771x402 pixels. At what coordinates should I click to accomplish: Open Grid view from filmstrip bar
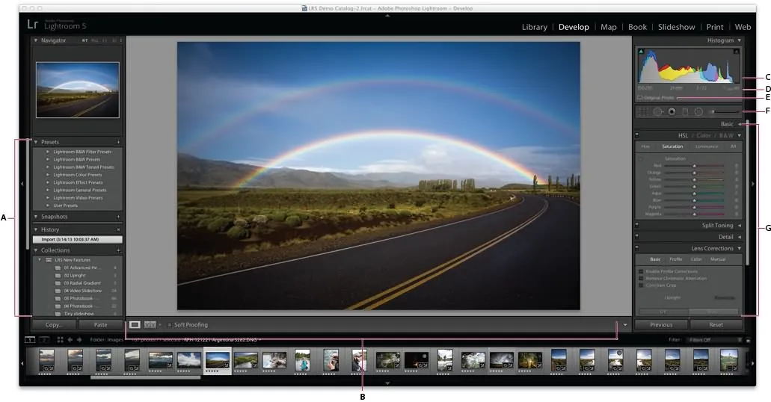60,339
